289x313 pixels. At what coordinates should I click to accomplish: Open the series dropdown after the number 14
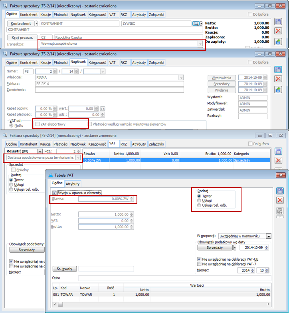[103, 72]
